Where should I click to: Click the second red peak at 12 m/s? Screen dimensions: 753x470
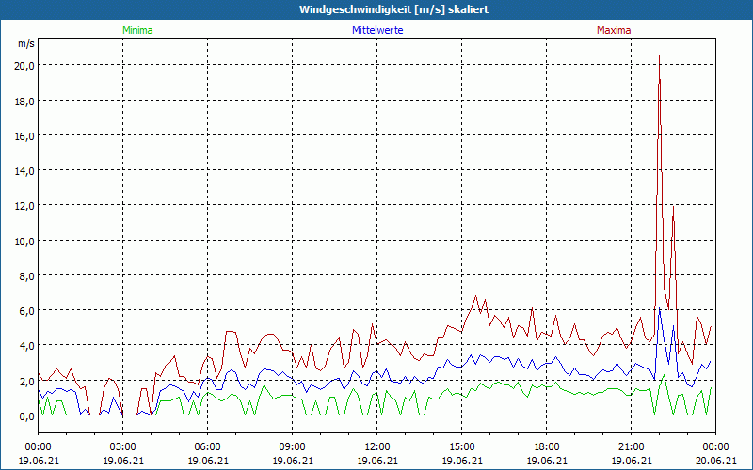pyautogui.click(x=673, y=207)
